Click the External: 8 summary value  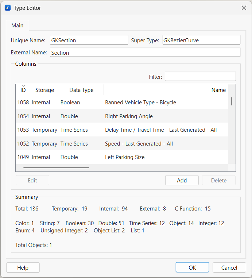153,209
